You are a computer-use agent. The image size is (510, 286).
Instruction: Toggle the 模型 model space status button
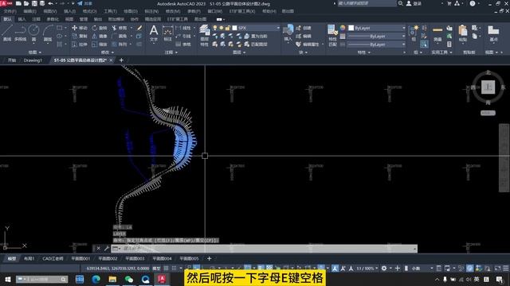point(156,269)
